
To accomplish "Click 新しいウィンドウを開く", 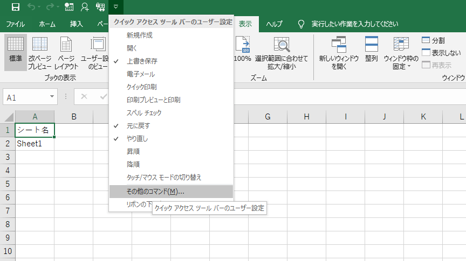I will pyautogui.click(x=339, y=52).
